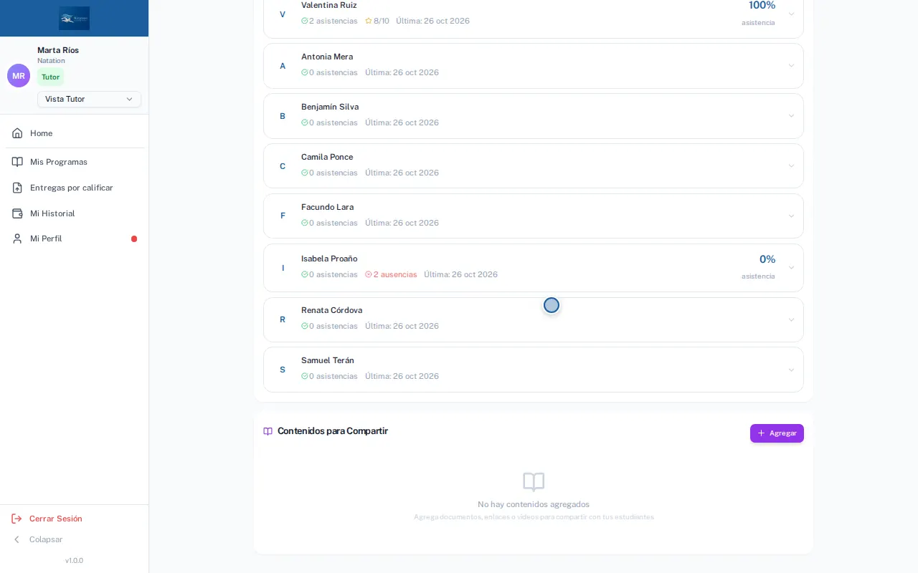Screen dimensions: 918x573
Task: Expand Isabela Proaño's row chevron
Action: [792, 268]
